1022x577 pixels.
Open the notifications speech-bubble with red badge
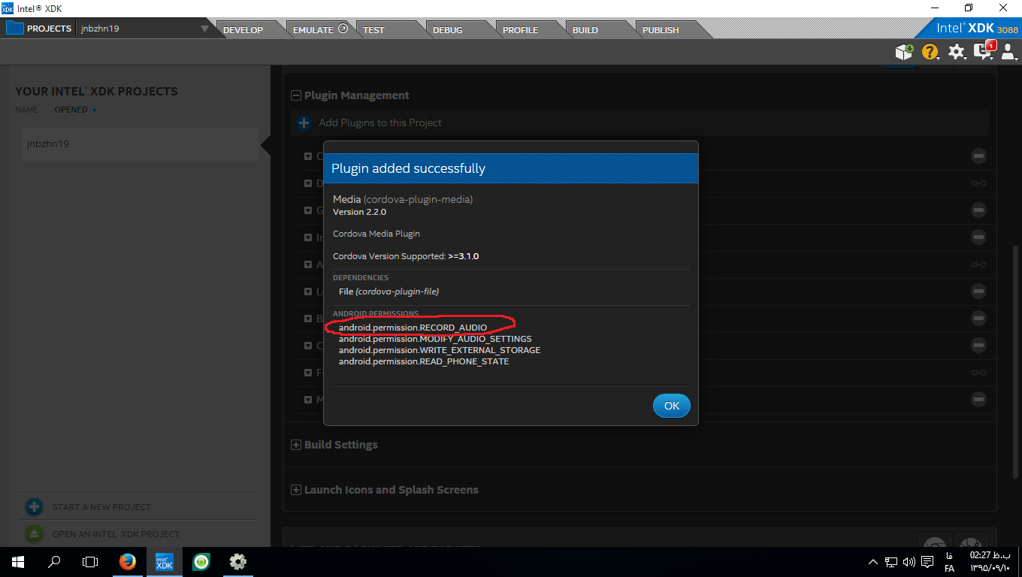click(984, 50)
